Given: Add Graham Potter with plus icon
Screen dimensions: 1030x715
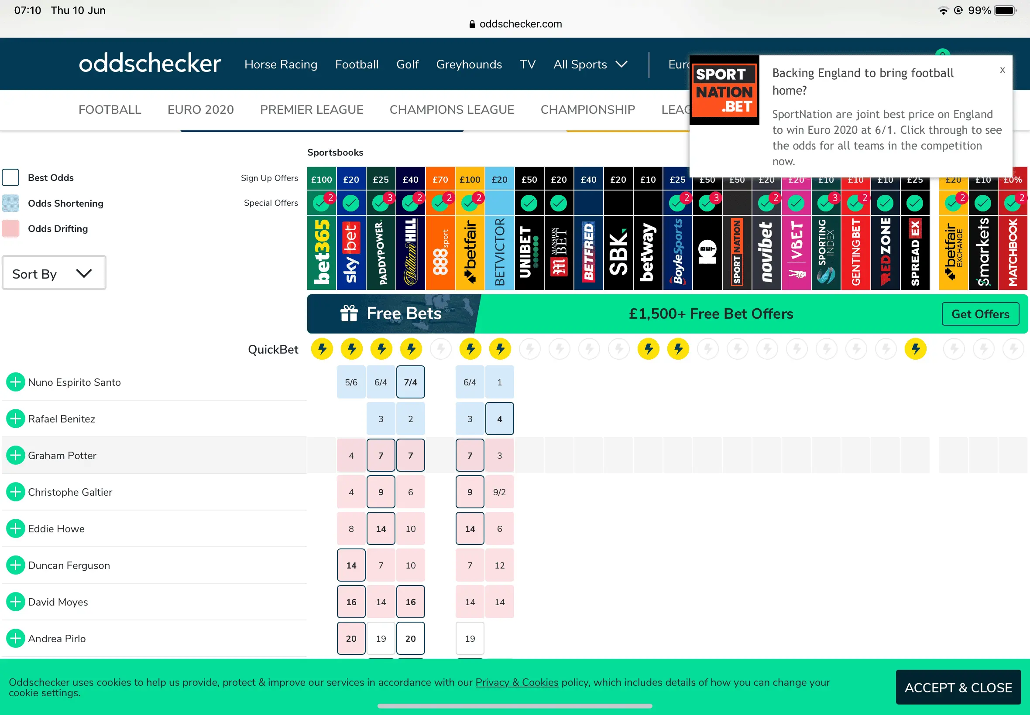Looking at the screenshot, I should 16,456.
